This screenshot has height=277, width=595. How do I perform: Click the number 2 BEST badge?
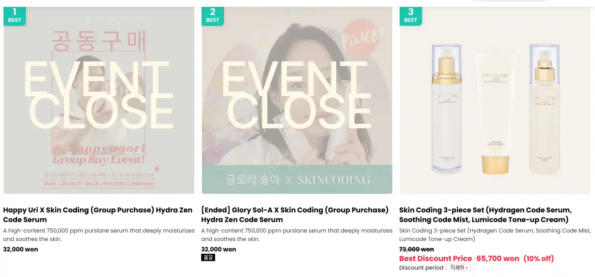(x=212, y=16)
